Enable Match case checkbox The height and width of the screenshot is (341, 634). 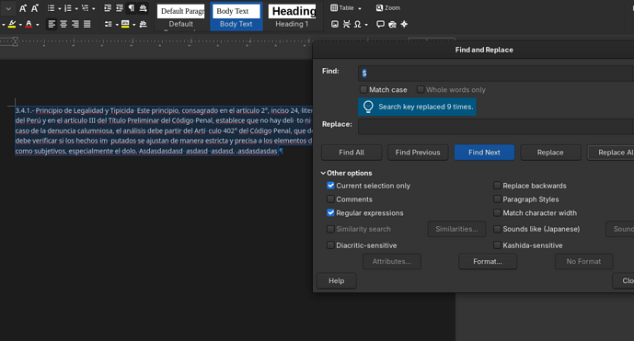pyautogui.click(x=363, y=89)
